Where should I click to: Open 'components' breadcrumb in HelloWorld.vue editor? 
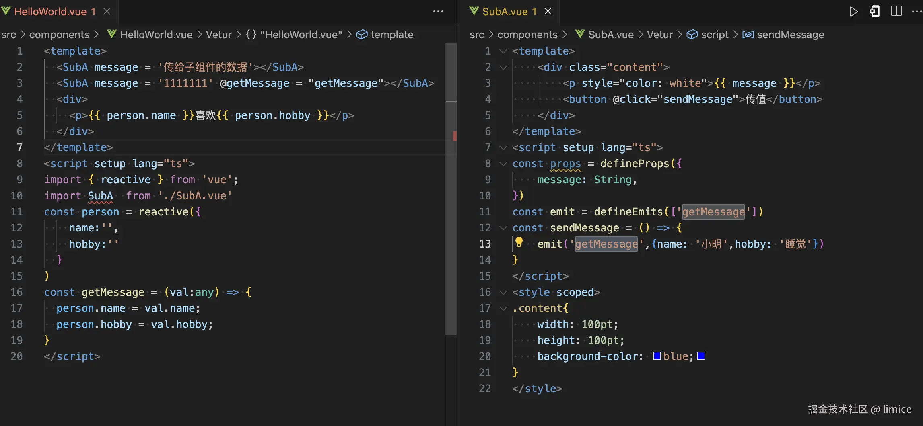tap(59, 35)
